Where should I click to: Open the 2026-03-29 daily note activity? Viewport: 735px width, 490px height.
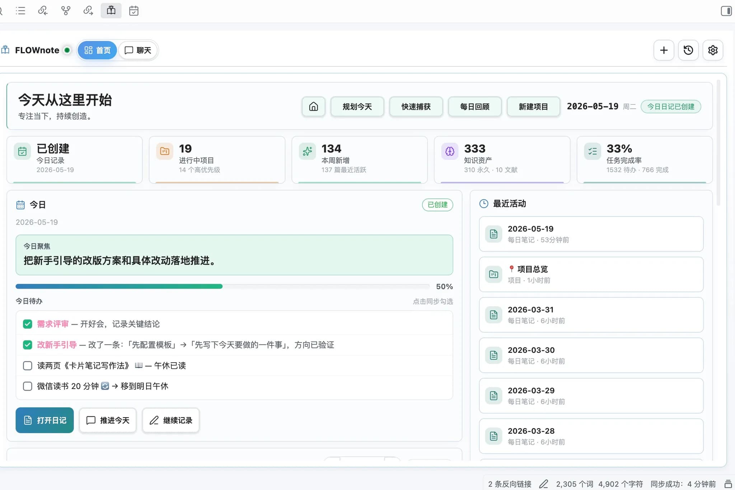pyautogui.click(x=591, y=396)
